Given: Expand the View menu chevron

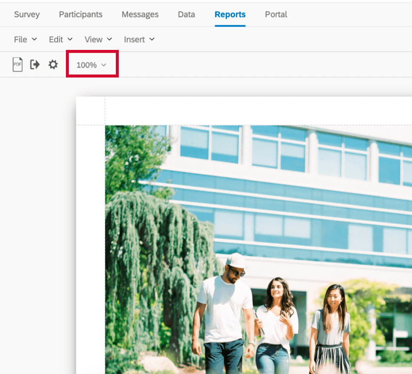Looking at the screenshot, I should (109, 39).
